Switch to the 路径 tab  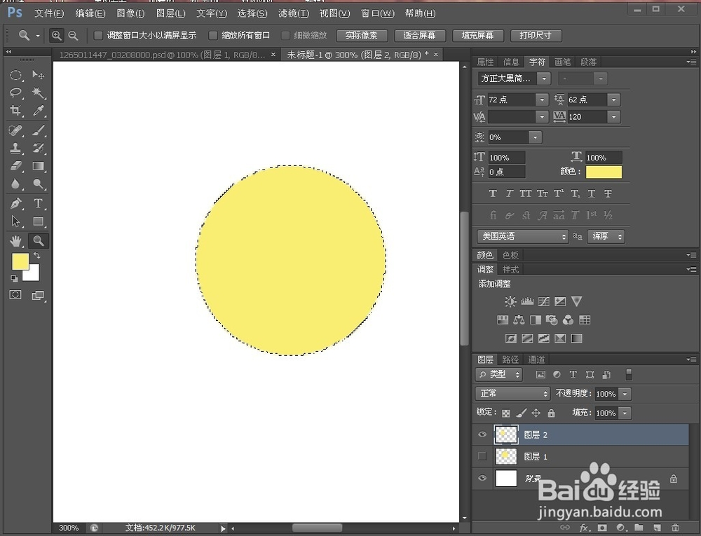(510, 359)
